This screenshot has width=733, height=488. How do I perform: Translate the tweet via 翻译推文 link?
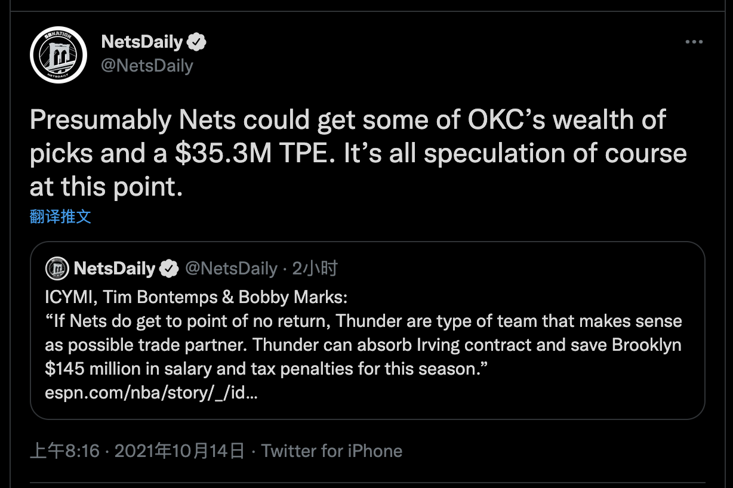tap(60, 217)
